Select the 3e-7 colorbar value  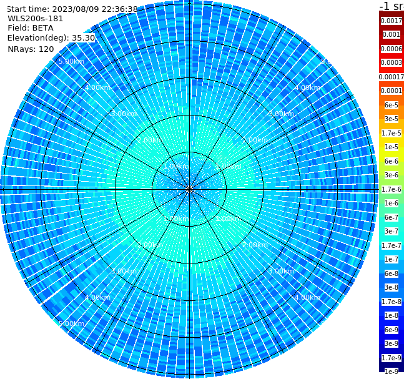(x=392, y=231)
